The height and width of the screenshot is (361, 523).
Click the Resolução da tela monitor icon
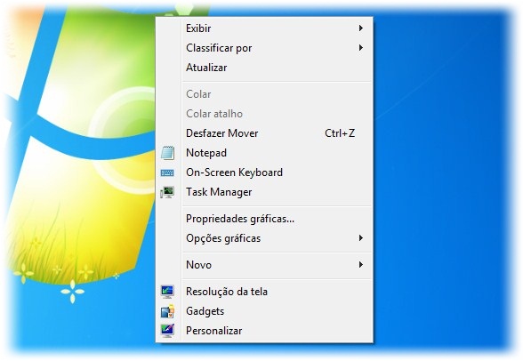point(167,292)
